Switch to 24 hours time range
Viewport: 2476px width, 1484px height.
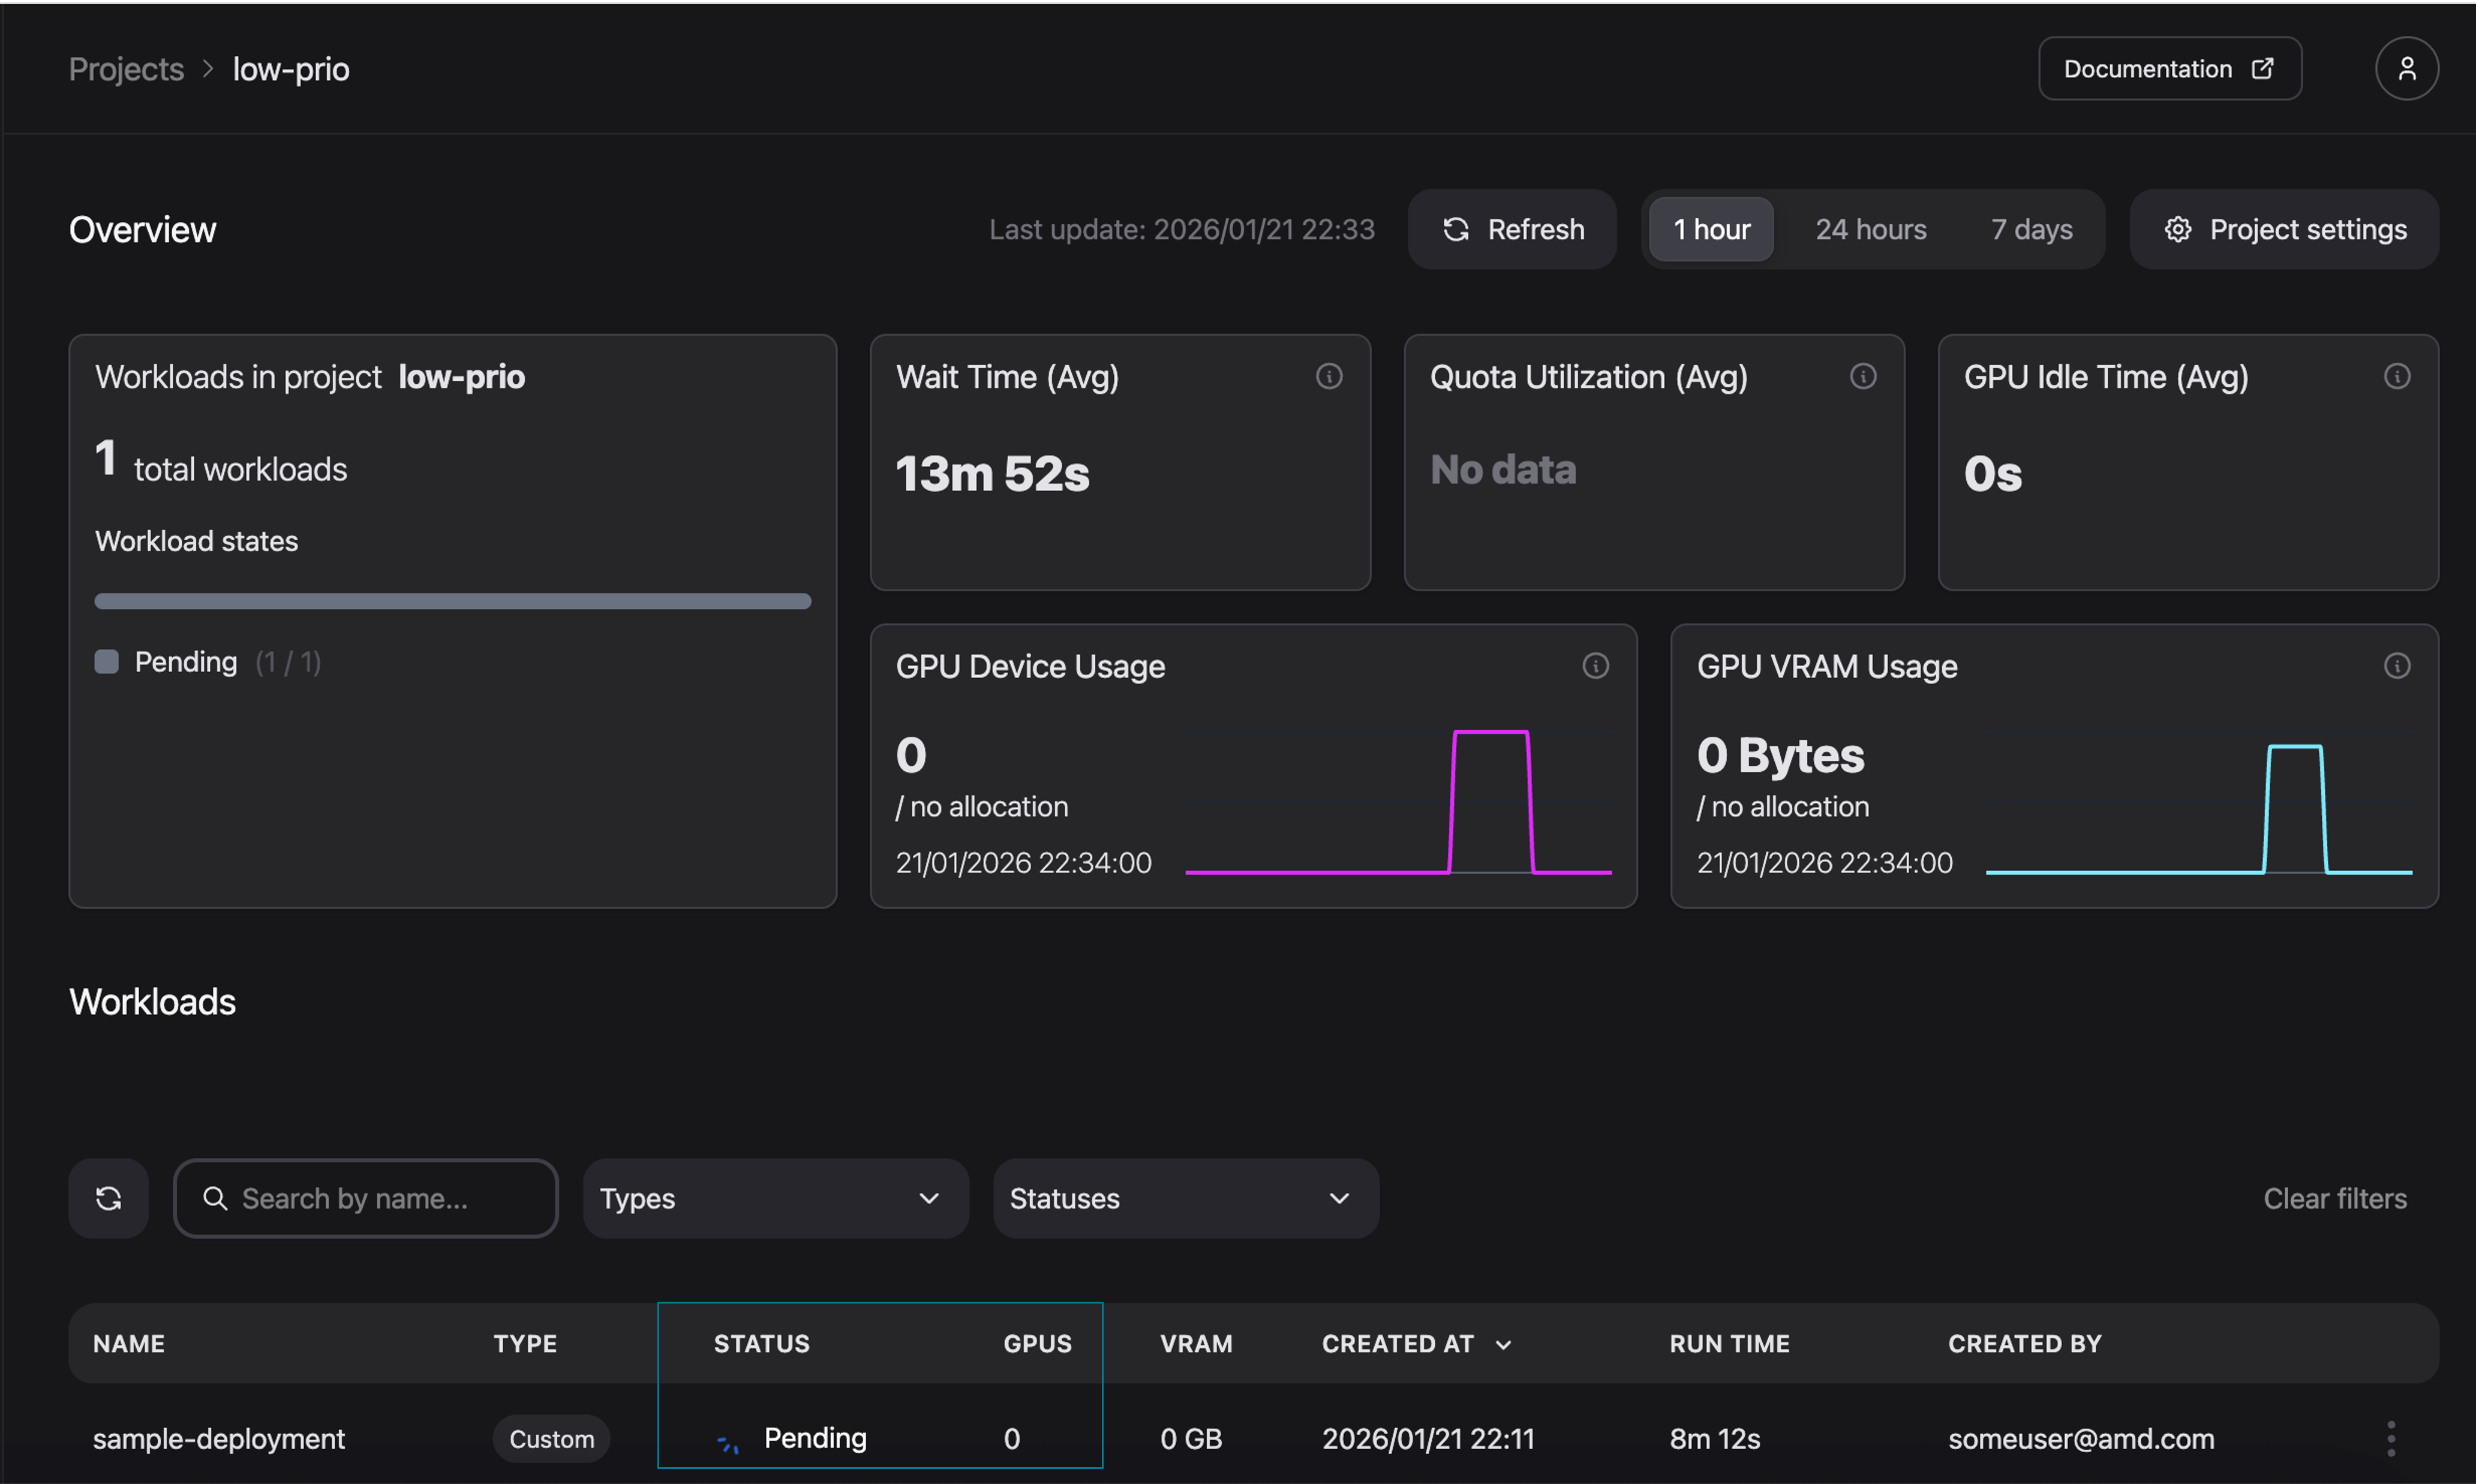click(x=1870, y=230)
